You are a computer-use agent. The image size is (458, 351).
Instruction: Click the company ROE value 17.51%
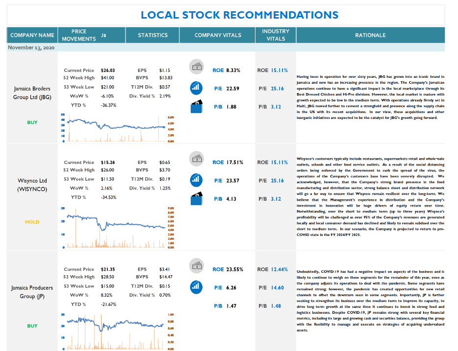point(234,163)
